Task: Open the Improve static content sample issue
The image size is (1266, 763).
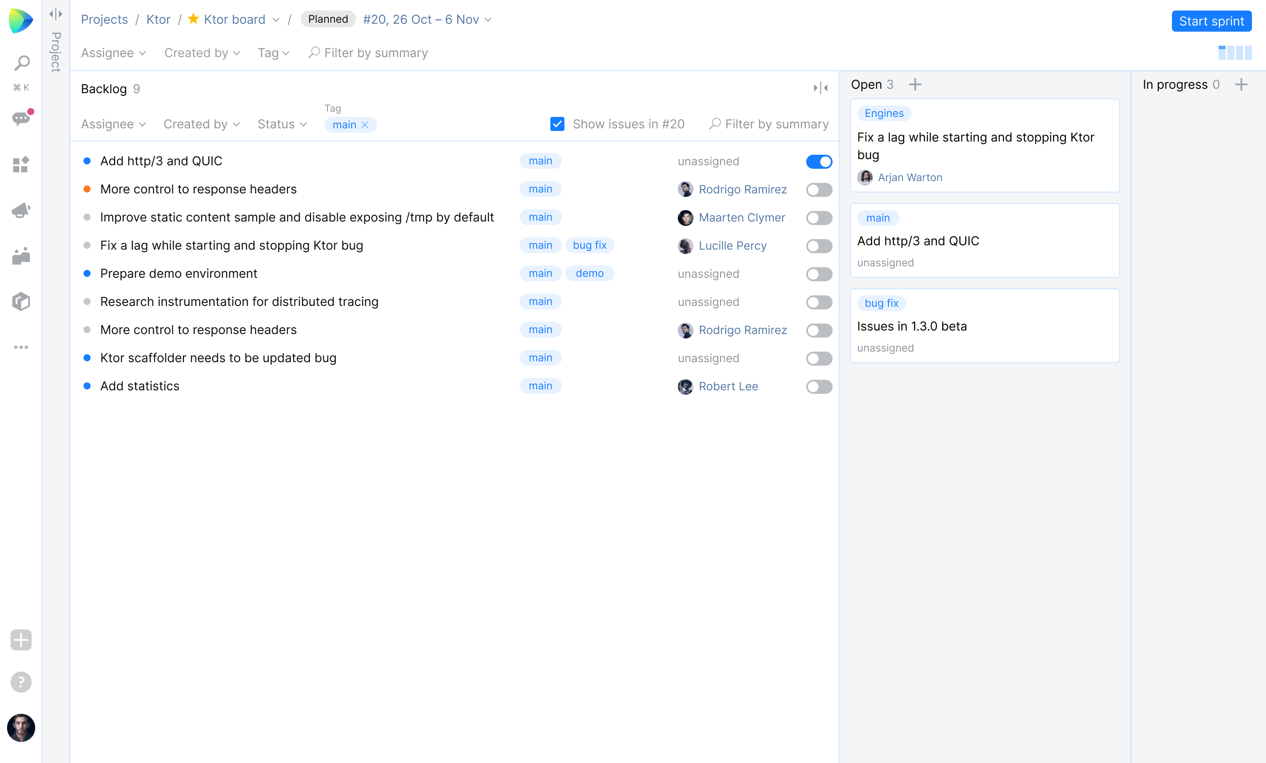Action: pos(297,217)
